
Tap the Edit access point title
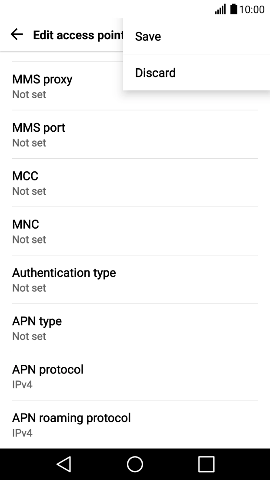click(77, 35)
